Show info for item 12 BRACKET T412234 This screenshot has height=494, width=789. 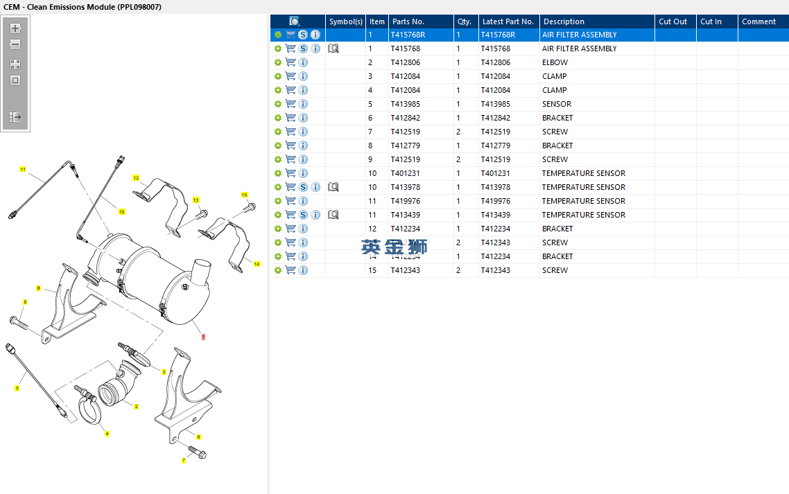click(x=303, y=229)
